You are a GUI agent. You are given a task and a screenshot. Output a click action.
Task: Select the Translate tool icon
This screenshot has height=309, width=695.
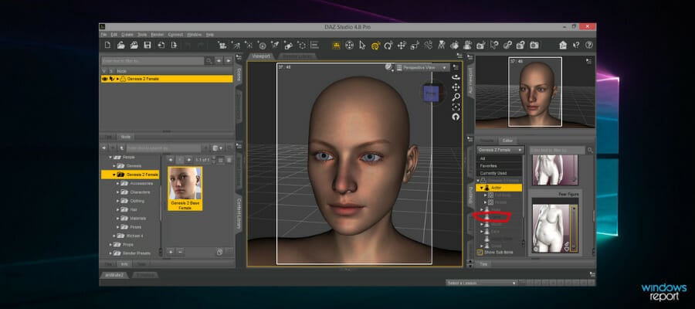point(402,45)
